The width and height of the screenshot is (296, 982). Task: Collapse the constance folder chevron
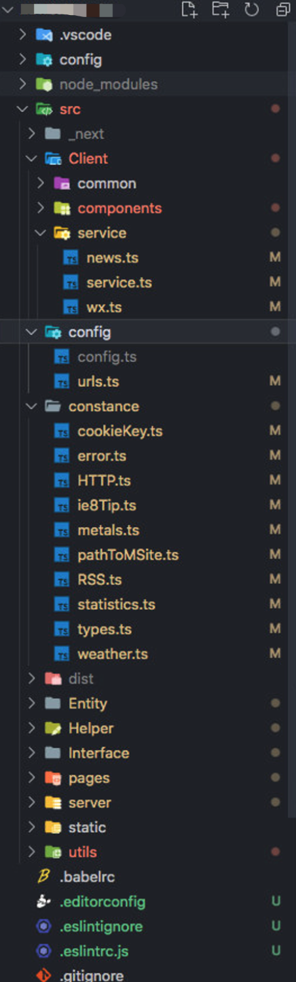(x=31, y=407)
